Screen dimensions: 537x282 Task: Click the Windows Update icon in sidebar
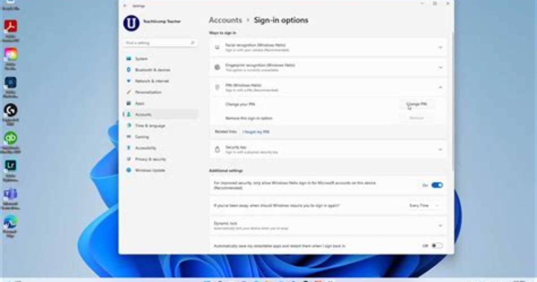129,170
